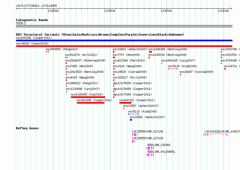The height and width of the screenshot is (170, 240).
Task: Open esv1440165 (Levy2007) variant
Action: [x=178, y=60]
